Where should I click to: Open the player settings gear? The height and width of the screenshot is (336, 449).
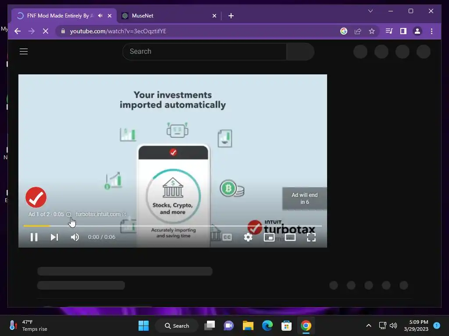(248, 237)
